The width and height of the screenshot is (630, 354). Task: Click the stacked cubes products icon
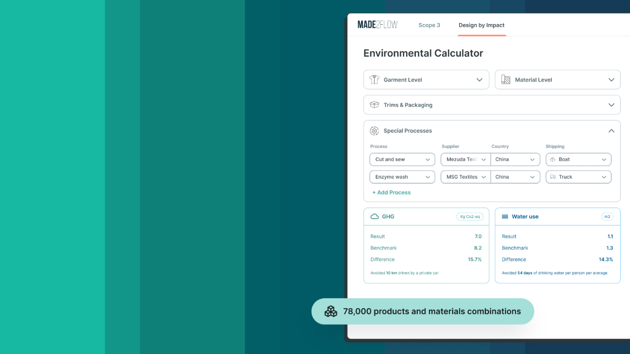coord(331,311)
